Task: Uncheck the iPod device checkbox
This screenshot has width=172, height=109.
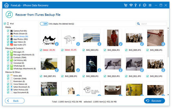Action: (x=5, y=23)
